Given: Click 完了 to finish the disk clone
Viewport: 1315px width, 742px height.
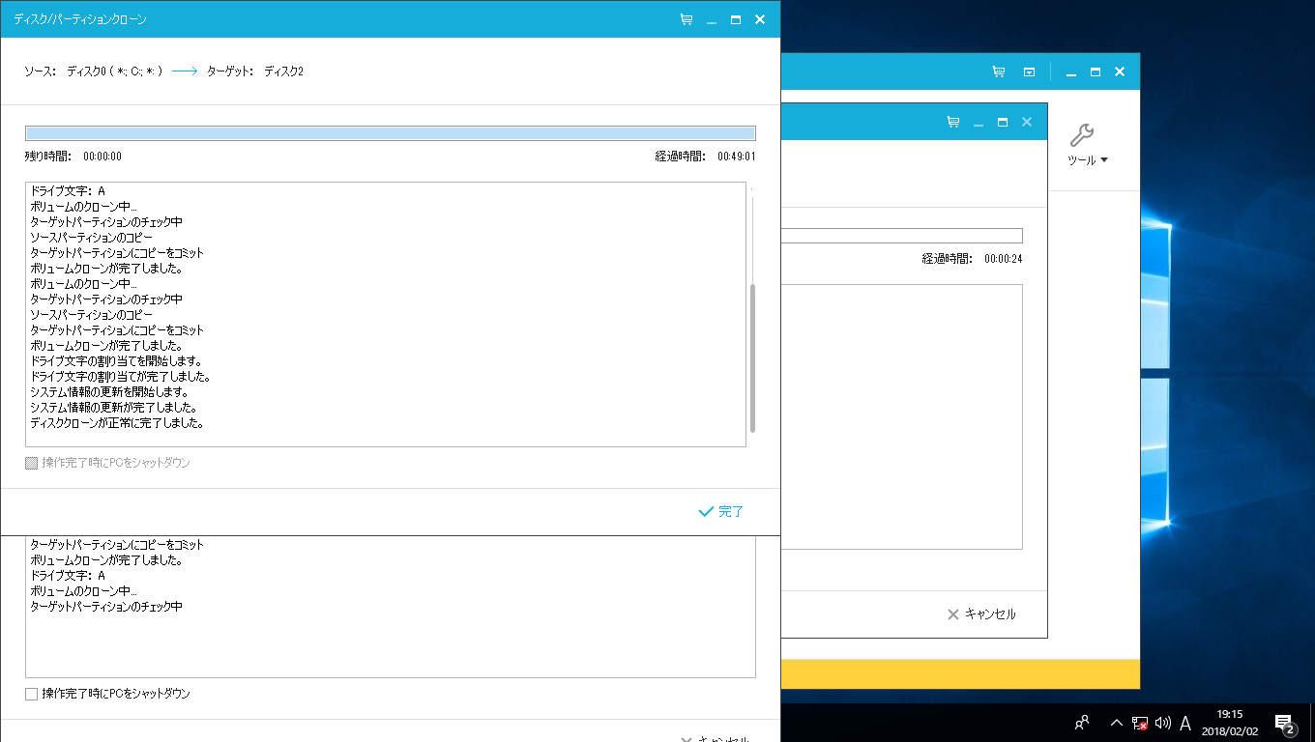Looking at the screenshot, I should click(721, 511).
